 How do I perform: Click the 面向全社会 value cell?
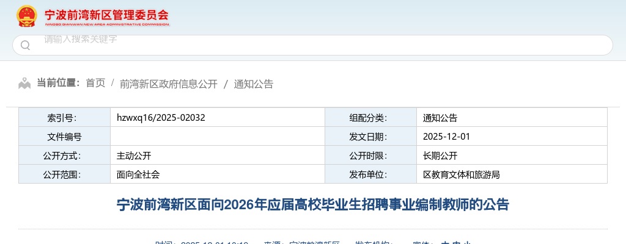(x=218, y=174)
